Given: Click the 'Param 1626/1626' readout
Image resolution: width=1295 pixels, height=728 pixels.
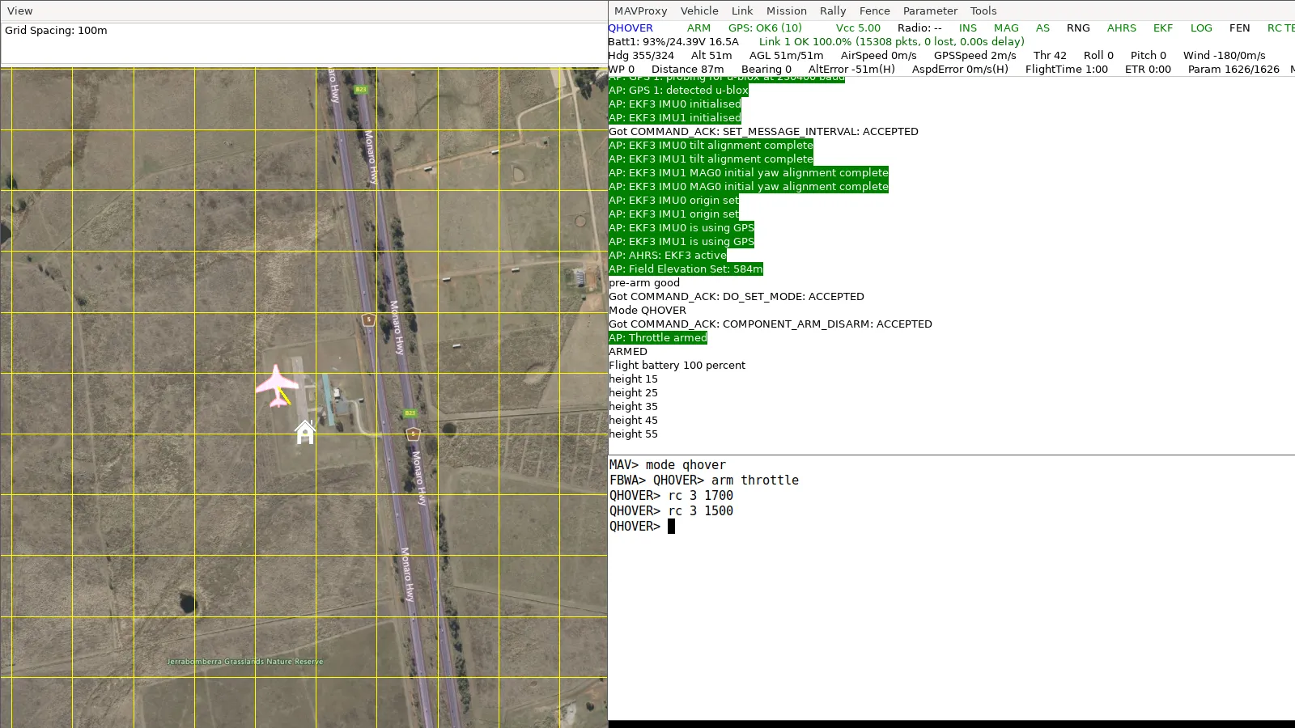Looking at the screenshot, I should (x=1233, y=69).
